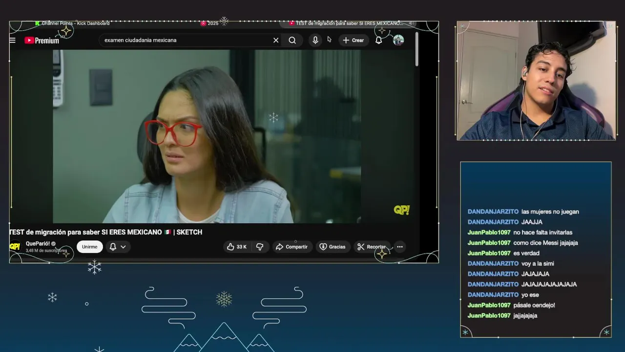625x352 pixels.
Task: Expand subscription notification bell dropdown
Action: tap(118, 247)
